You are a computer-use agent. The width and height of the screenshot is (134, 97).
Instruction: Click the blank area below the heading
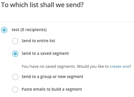[x=67, y=15]
